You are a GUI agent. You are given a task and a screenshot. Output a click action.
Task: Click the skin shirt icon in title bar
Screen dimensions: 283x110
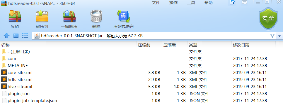coord(231,2)
